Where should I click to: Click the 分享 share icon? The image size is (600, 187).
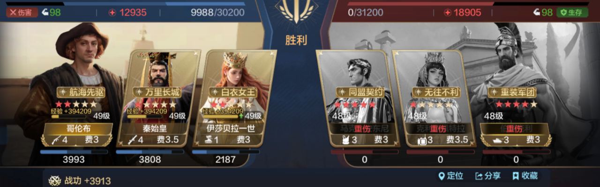pyautogui.click(x=479, y=176)
